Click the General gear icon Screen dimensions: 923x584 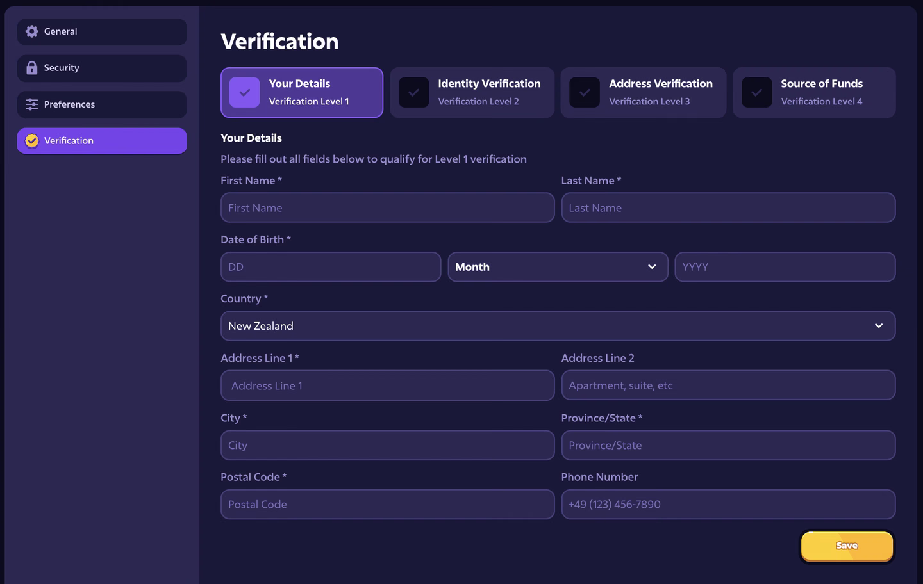point(31,31)
